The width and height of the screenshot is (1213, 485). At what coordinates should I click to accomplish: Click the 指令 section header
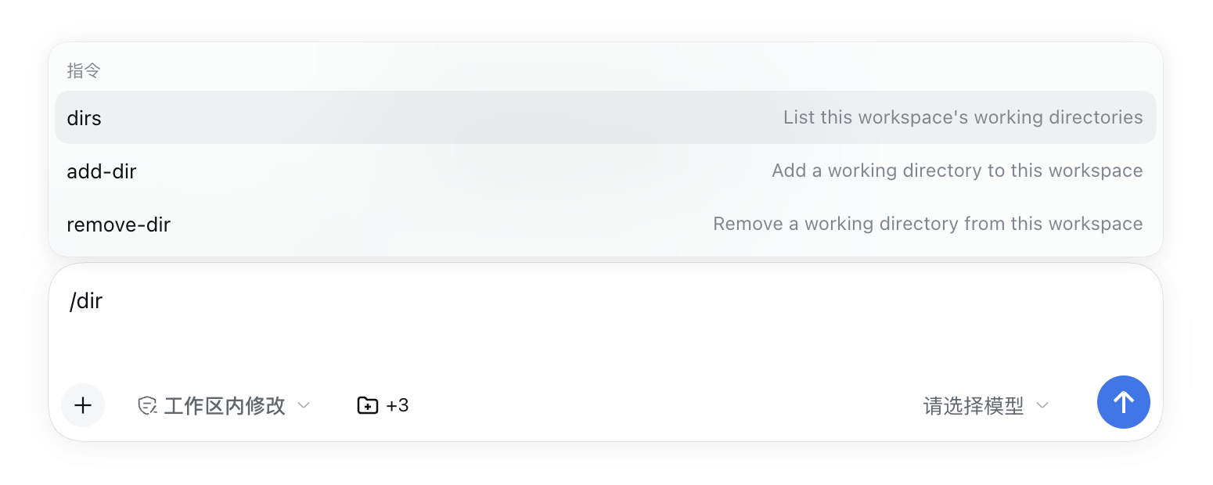(x=84, y=71)
